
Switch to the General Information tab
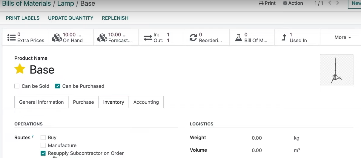pyautogui.click(x=42, y=102)
